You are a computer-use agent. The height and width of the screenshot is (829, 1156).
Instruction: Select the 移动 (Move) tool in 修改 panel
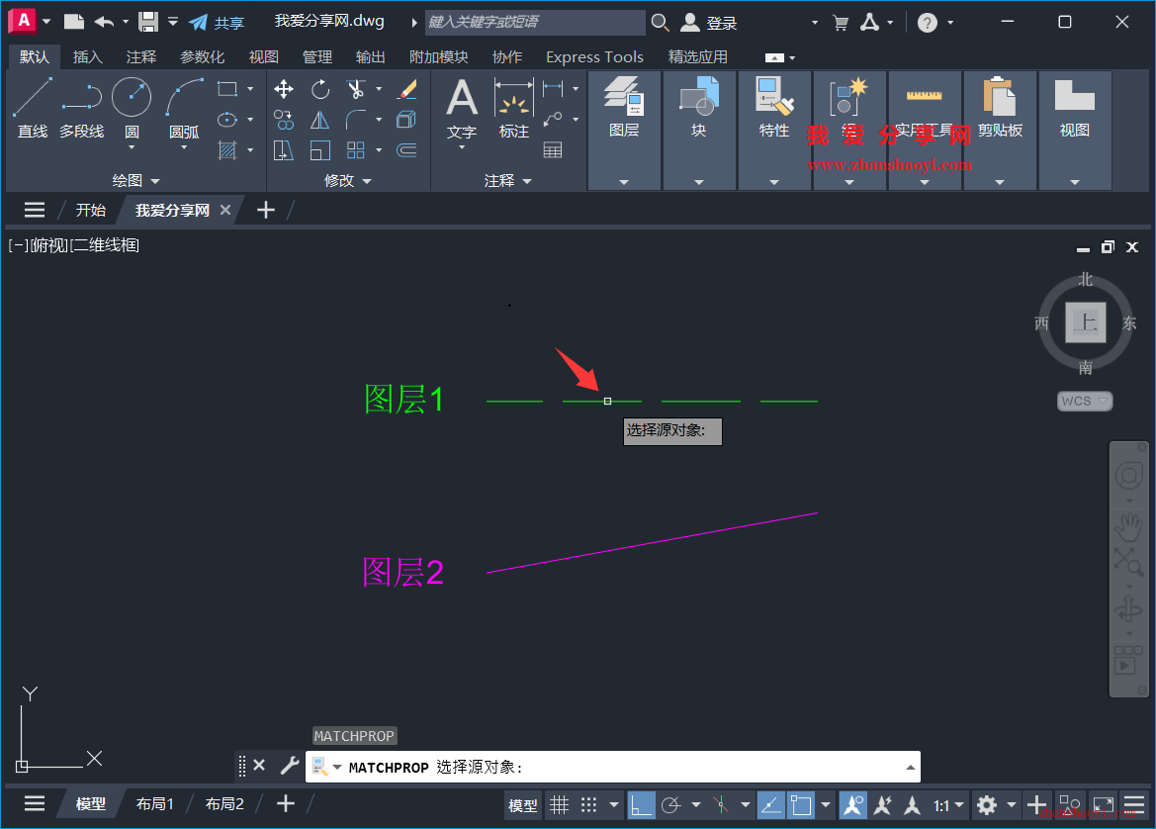coord(283,89)
